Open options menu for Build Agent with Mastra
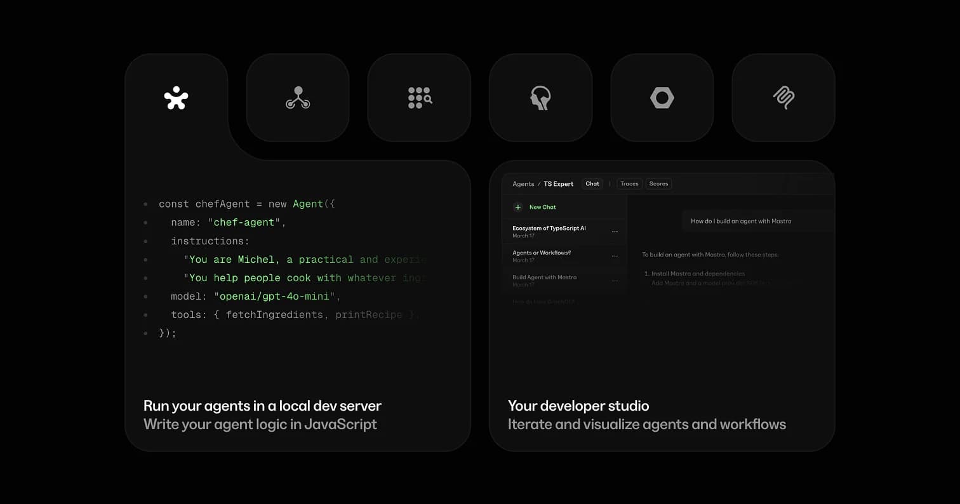Screen dimensions: 960x504 click(614, 280)
